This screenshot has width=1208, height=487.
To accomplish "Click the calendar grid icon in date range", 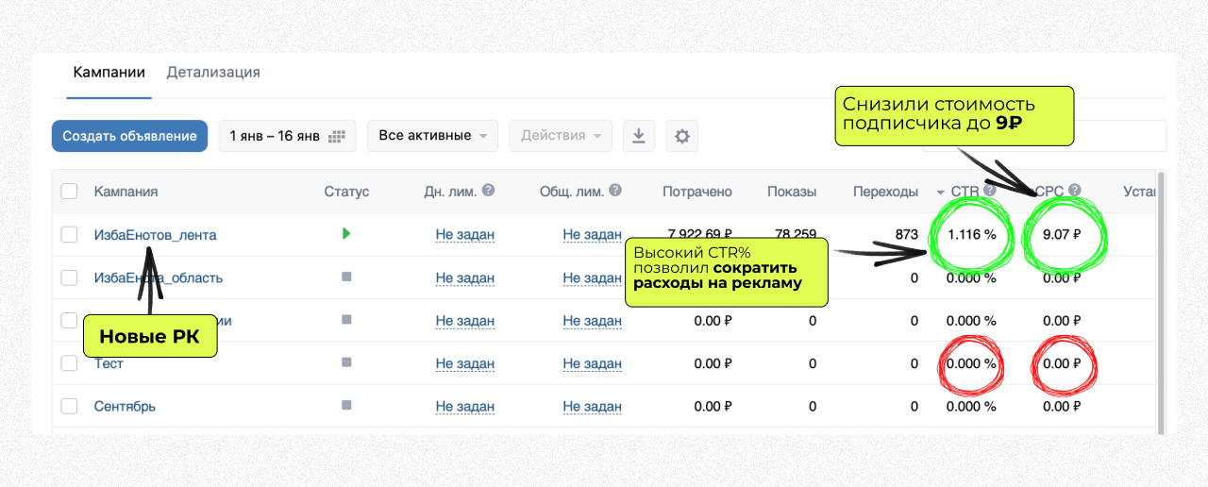I will [x=337, y=136].
